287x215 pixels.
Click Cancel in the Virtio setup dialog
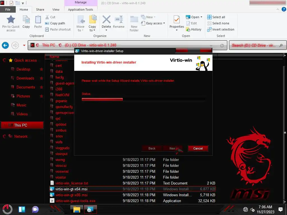[x=198, y=148]
